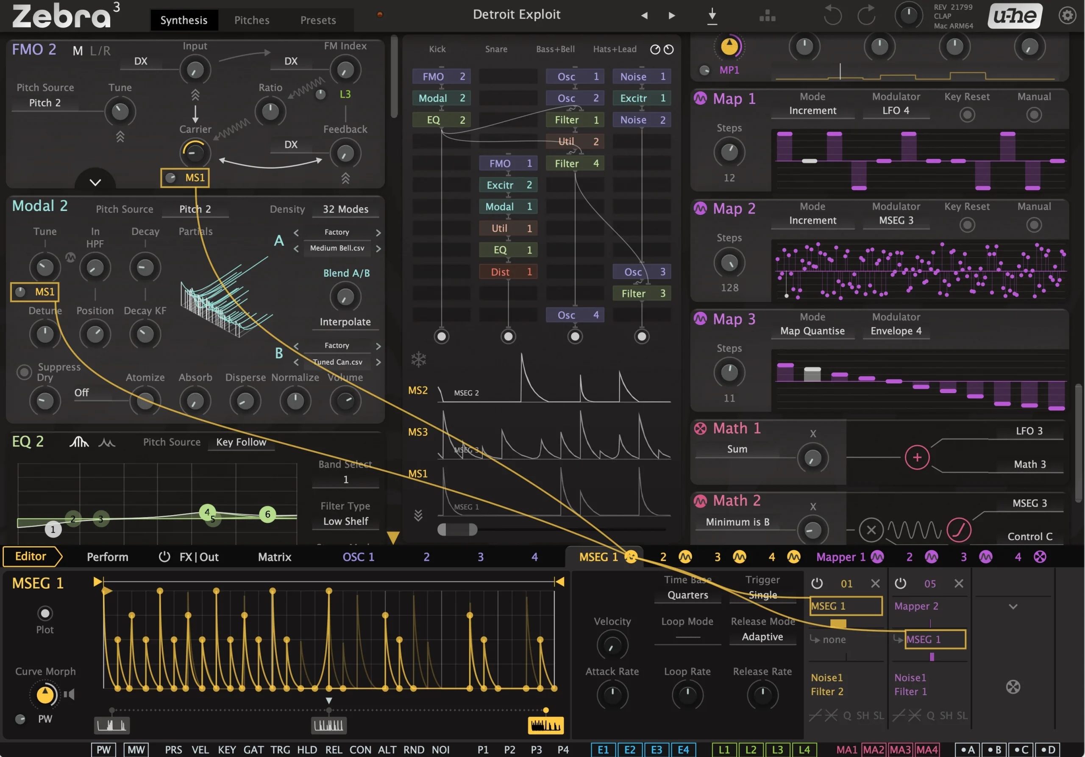Click the Math 2 modulator icon
1085x757 pixels.
coord(700,500)
